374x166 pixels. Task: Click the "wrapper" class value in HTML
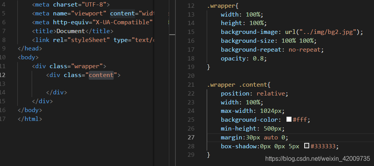click(x=87, y=66)
